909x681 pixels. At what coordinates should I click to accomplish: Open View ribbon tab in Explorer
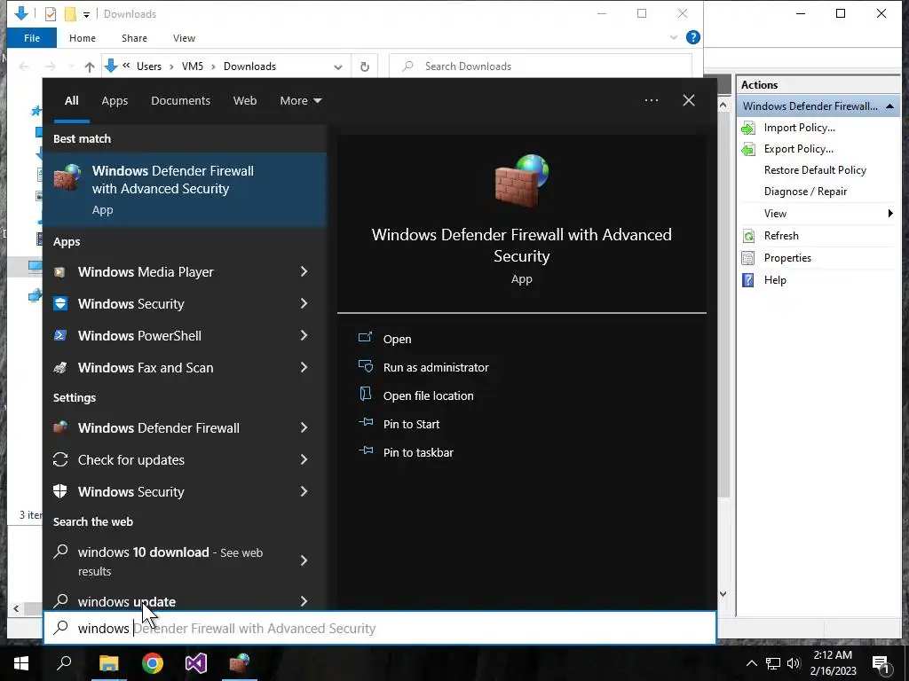pos(184,38)
